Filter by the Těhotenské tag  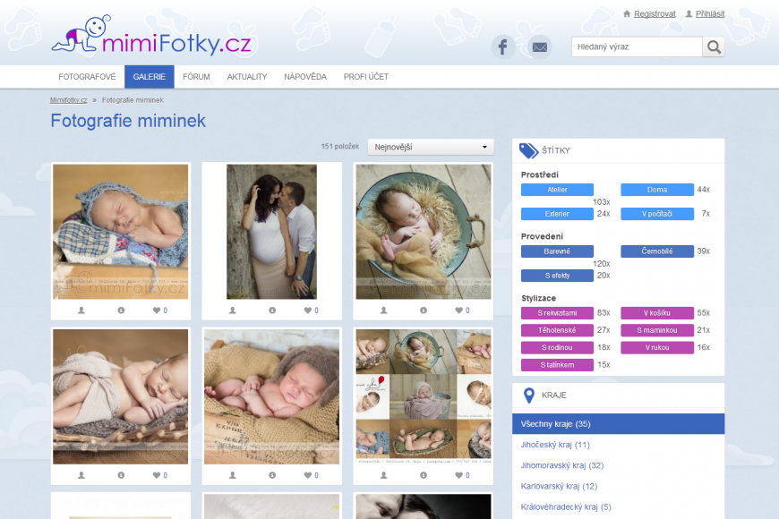pyautogui.click(x=557, y=330)
